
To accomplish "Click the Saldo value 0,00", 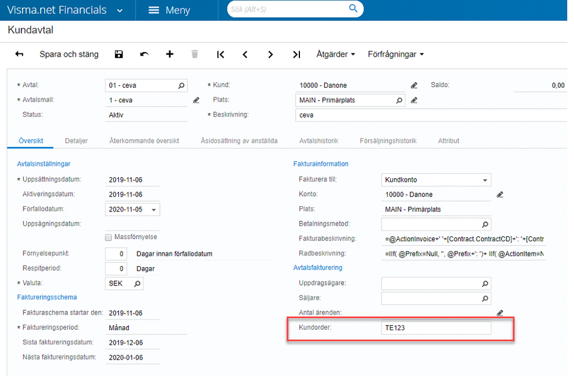I will (x=558, y=85).
